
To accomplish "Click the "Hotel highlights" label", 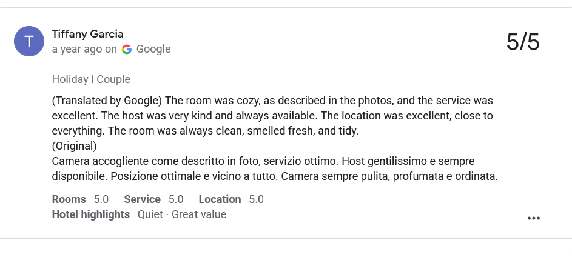I will [91, 214].
